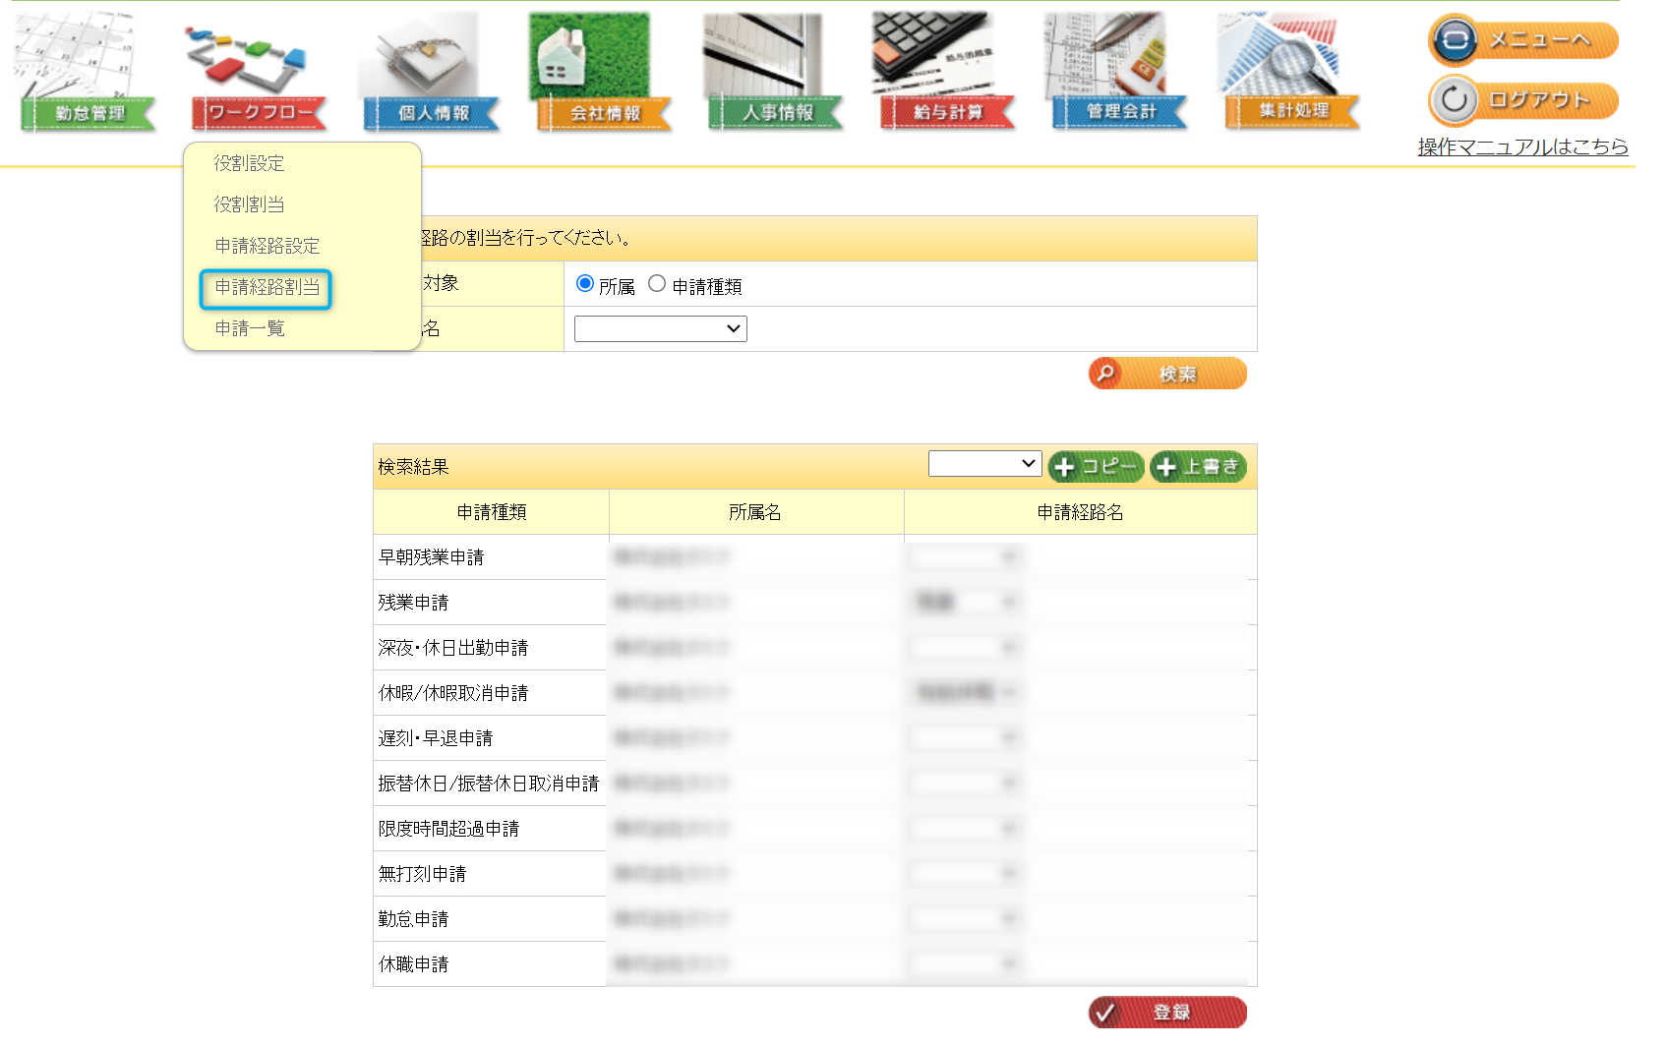
Task: Open 申請一覧 from the workflow menu
Action: [x=250, y=328]
